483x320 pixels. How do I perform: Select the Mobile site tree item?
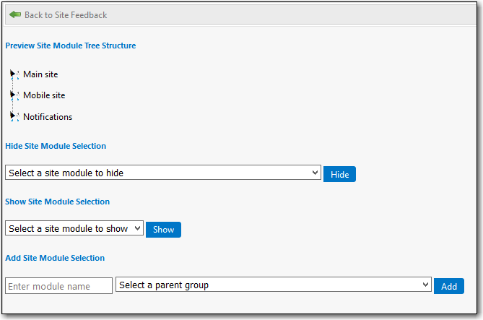coord(44,95)
